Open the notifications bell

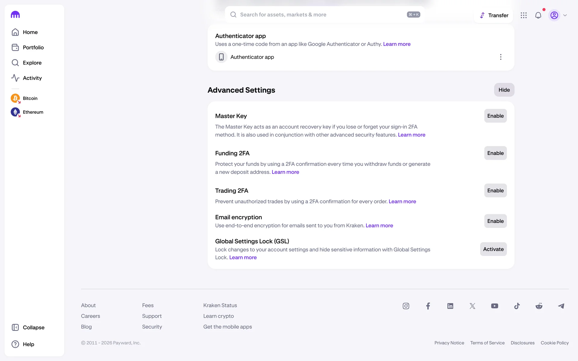[538, 15]
